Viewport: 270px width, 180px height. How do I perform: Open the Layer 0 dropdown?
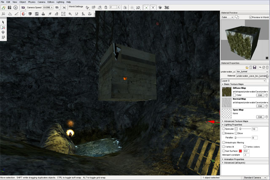tap(243, 81)
